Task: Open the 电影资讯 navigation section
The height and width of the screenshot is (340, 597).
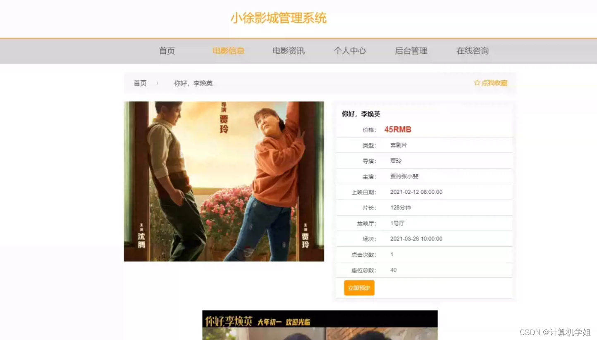Action: 288,51
